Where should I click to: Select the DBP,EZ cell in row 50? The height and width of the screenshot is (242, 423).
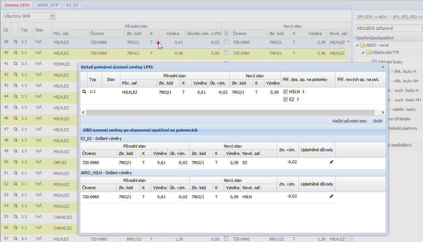(60, 163)
